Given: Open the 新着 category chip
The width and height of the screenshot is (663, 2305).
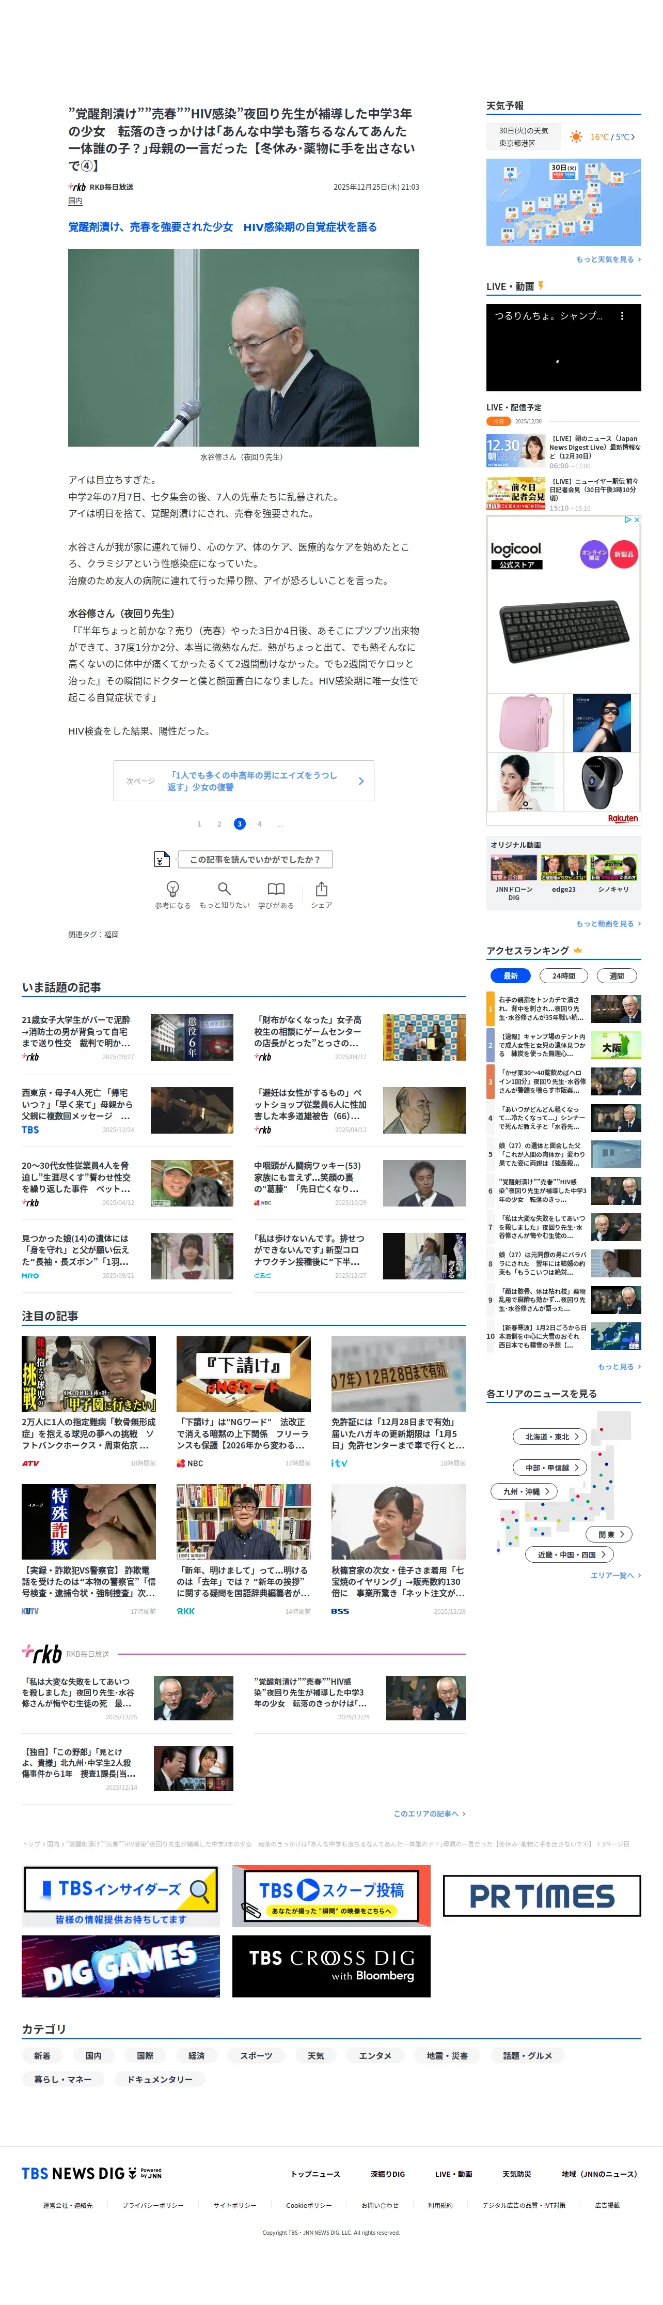Looking at the screenshot, I should point(42,2055).
